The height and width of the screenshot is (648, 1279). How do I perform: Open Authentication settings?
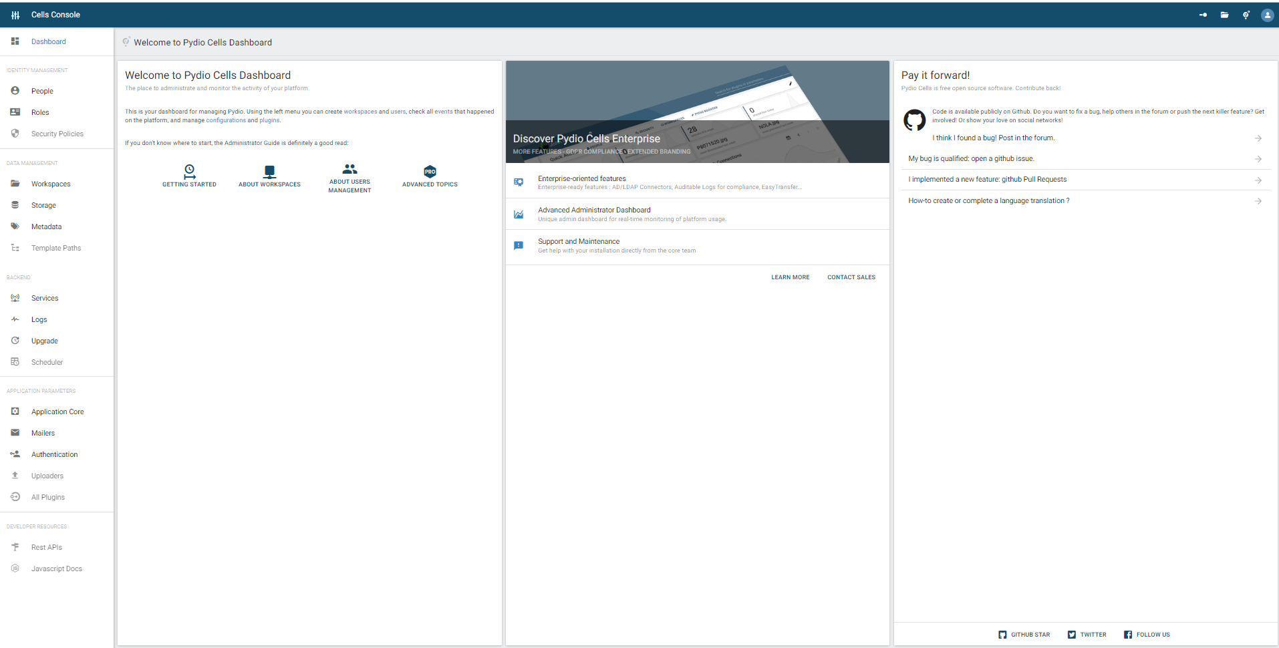point(55,454)
